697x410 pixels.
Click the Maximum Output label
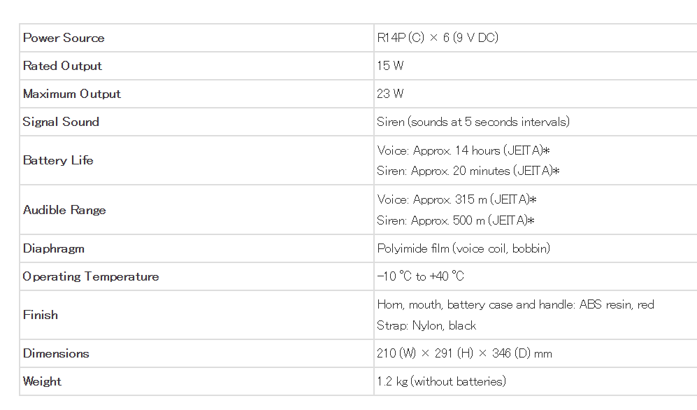click(72, 94)
